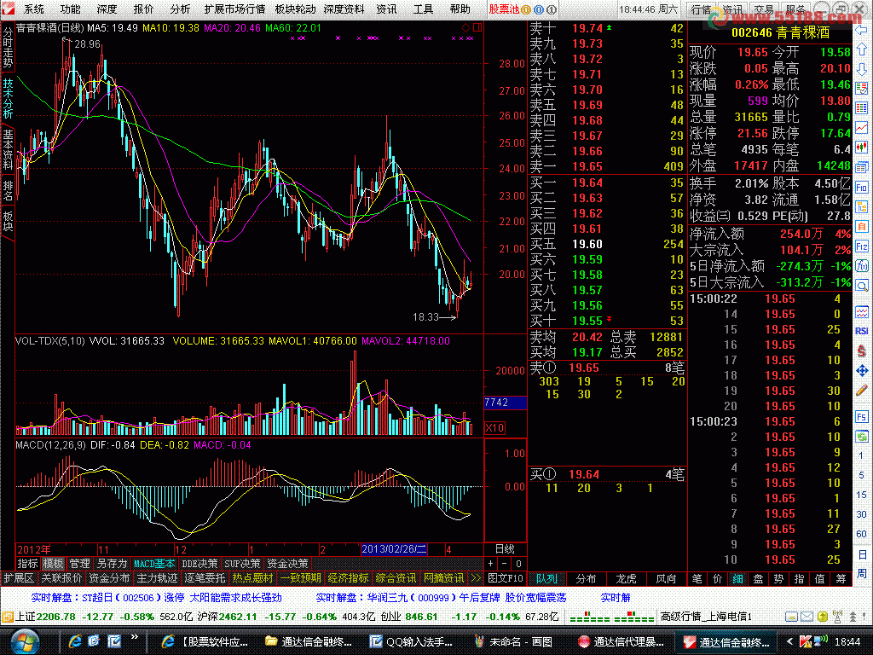Select the 1-minute period button
Screen dimensions: 873x655
[x=862, y=455]
